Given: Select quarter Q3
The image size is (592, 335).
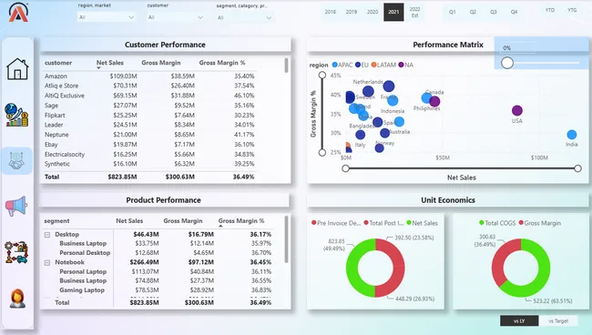Looking at the screenshot, I should tap(494, 12).
